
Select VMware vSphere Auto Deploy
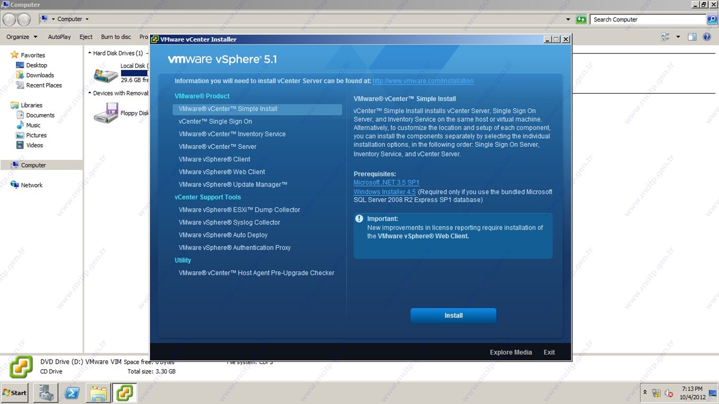223,235
